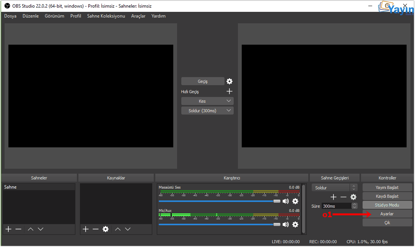
Task: Add a scene transition in Sahne Geçişleri
Action: coord(334,197)
